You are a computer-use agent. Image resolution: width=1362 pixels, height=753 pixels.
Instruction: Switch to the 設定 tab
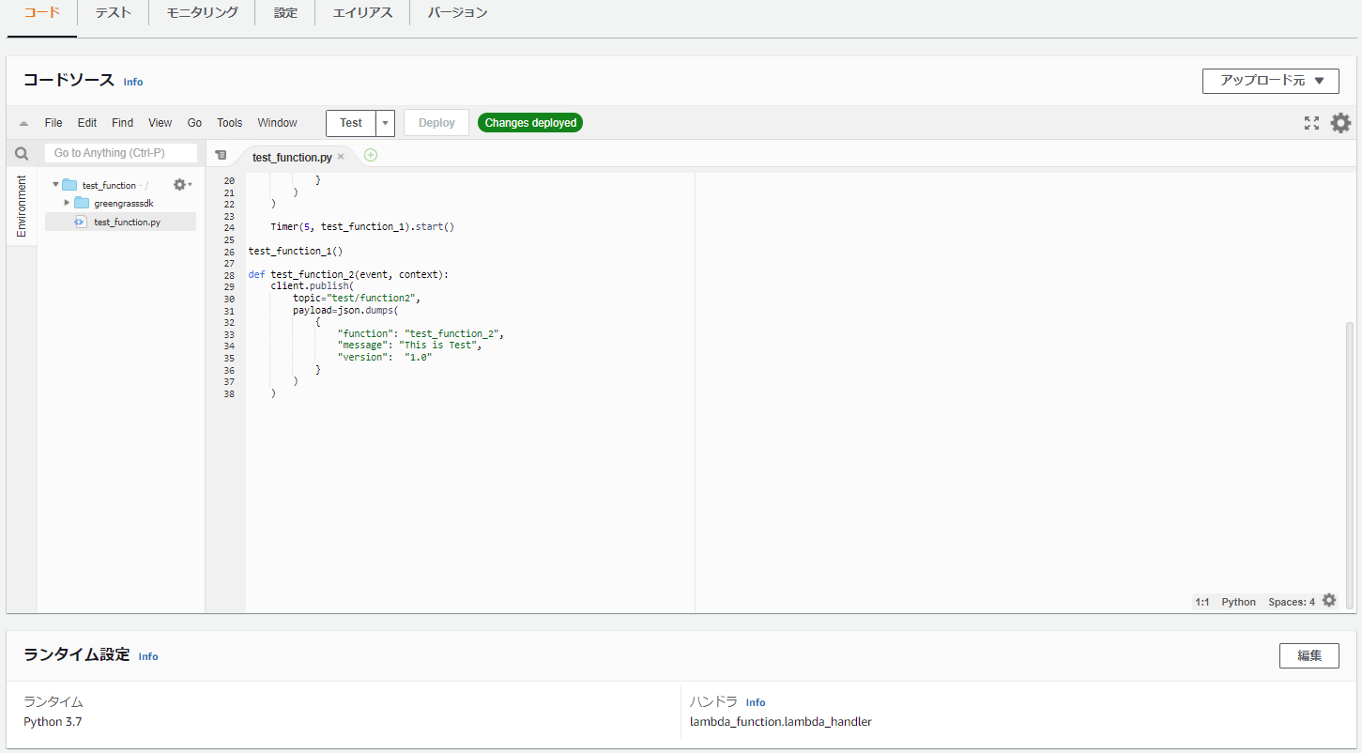[285, 13]
